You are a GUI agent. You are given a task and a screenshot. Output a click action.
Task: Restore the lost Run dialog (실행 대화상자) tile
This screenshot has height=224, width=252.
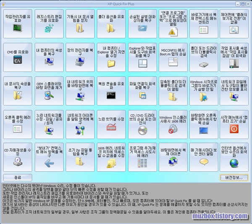click(x=142, y=24)
